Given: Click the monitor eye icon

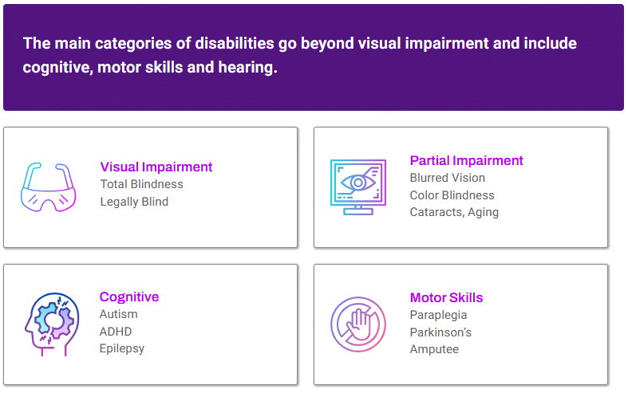Looking at the screenshot, I should coord(357,187).
